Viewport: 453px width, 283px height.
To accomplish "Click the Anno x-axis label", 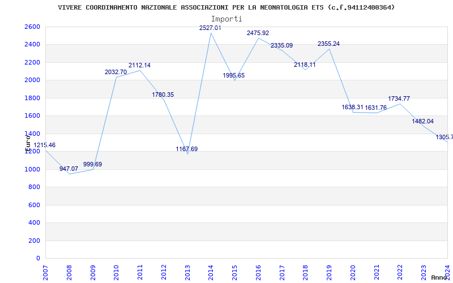I will pos(438,277).
